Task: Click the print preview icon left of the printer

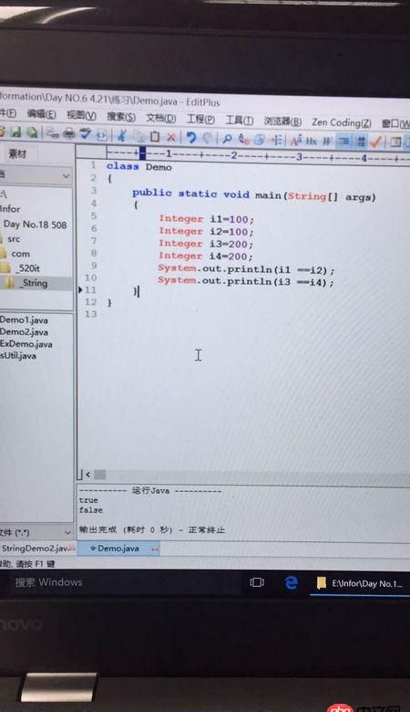Action: [53, 133]
